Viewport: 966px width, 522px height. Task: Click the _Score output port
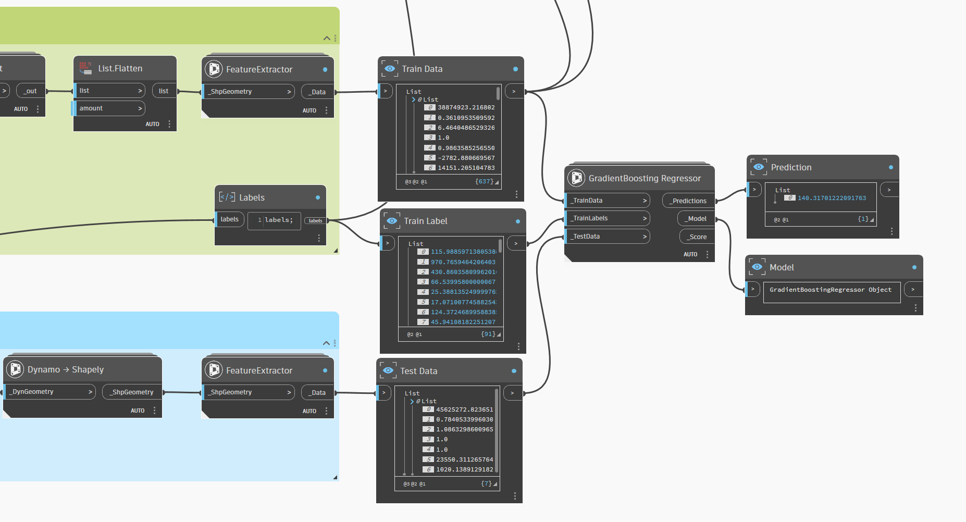[x=697, y=237]
